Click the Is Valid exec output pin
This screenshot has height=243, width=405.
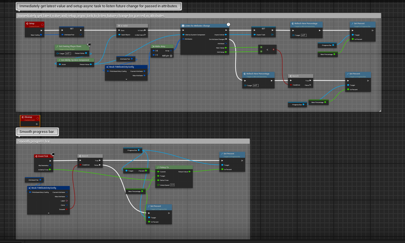point(145,31)
